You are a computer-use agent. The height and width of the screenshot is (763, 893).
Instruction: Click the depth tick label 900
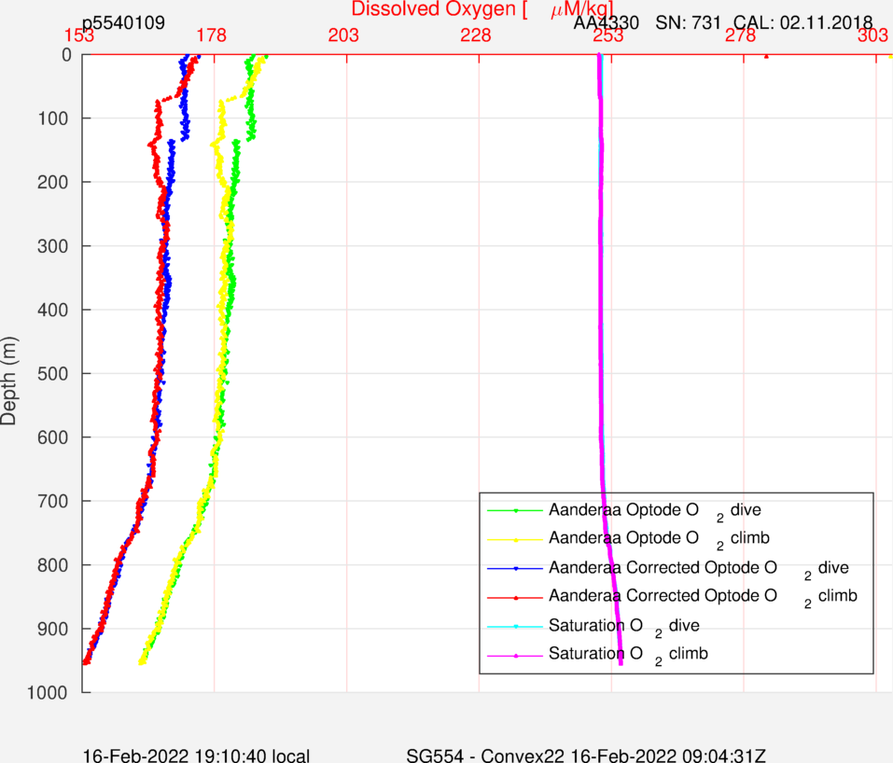[x=52, y=629]
